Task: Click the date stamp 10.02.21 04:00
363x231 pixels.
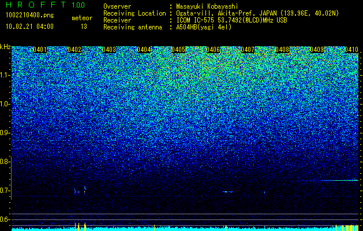Action: (29, 27)
